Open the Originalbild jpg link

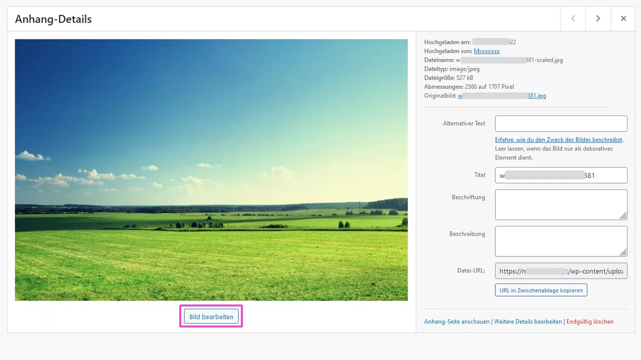[502, 95]
